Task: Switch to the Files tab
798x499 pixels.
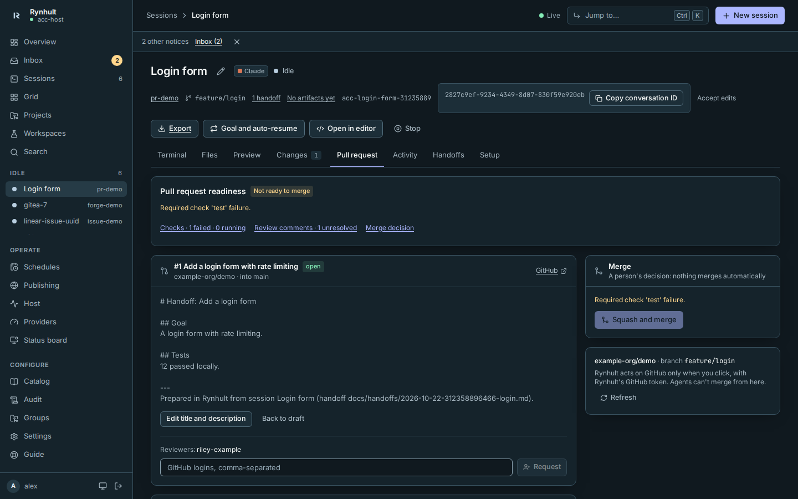Action: coord(209,155)
